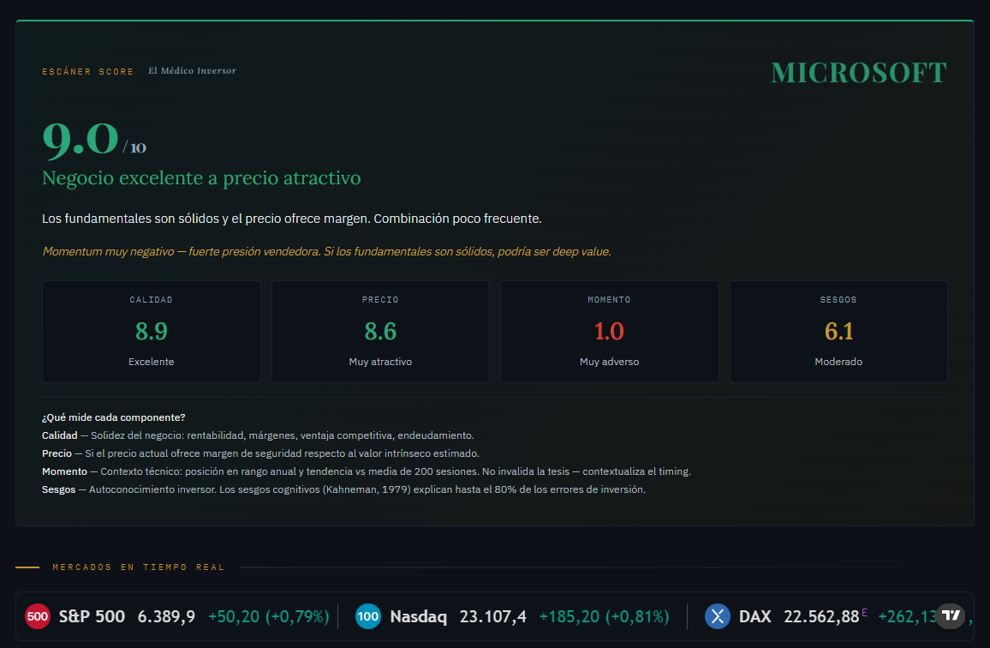Click the 'ESCÁNER SCORE' label
990x648 pixels.
[87, 71]
